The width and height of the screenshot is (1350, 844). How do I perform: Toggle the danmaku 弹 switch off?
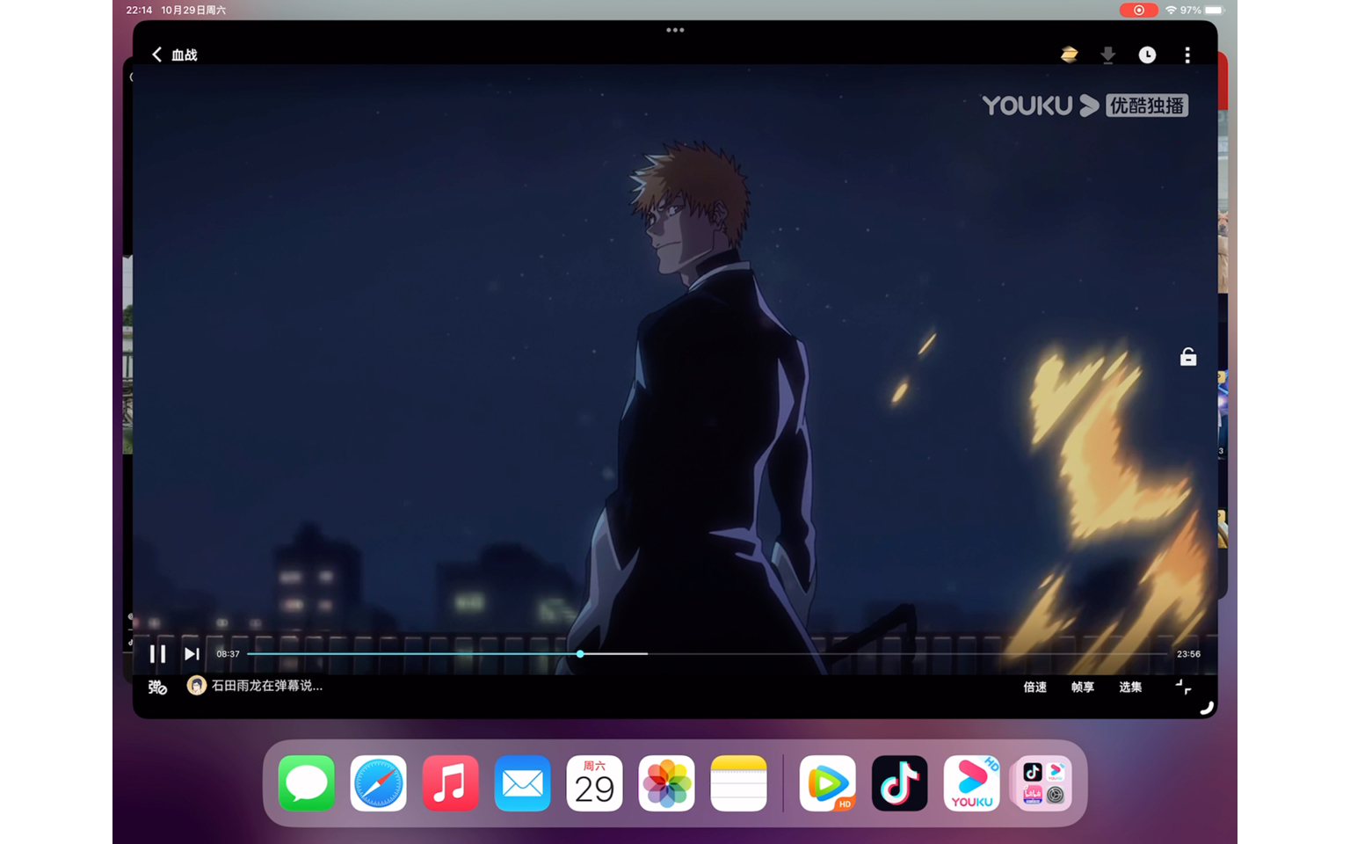point(157,687)
